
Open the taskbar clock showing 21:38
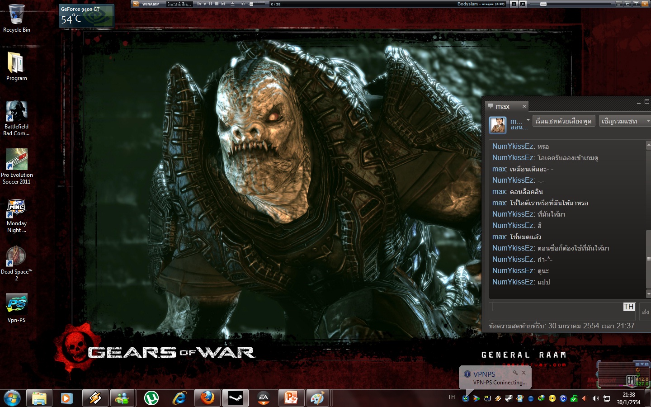pyautogui.click(x=629, y=398)
